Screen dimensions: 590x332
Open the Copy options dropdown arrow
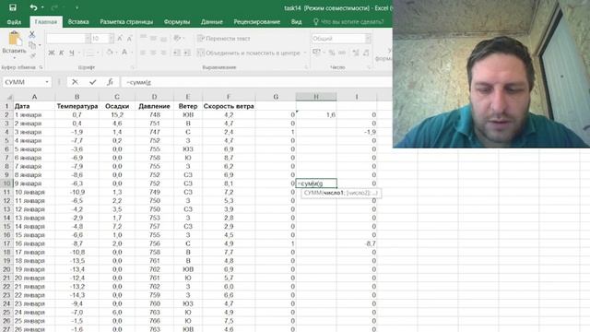40,45
